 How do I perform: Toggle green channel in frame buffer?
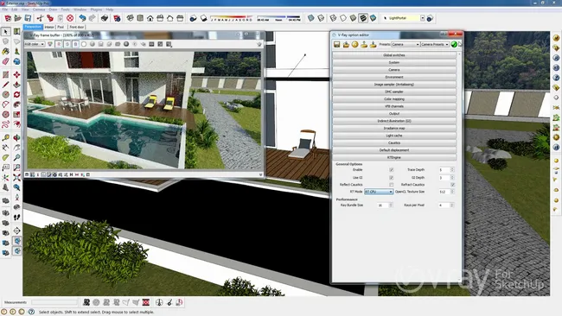67,44
